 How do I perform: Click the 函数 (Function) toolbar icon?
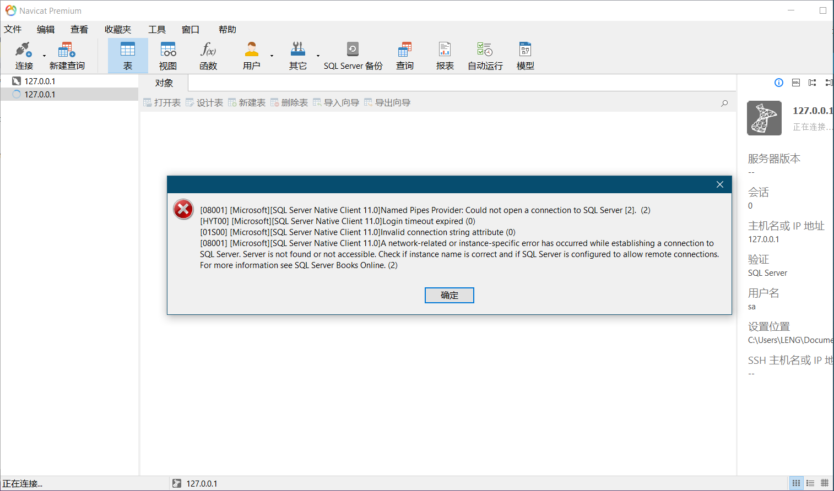[208, 56]
